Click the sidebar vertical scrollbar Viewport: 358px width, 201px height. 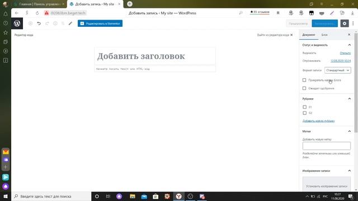point(356,83)
